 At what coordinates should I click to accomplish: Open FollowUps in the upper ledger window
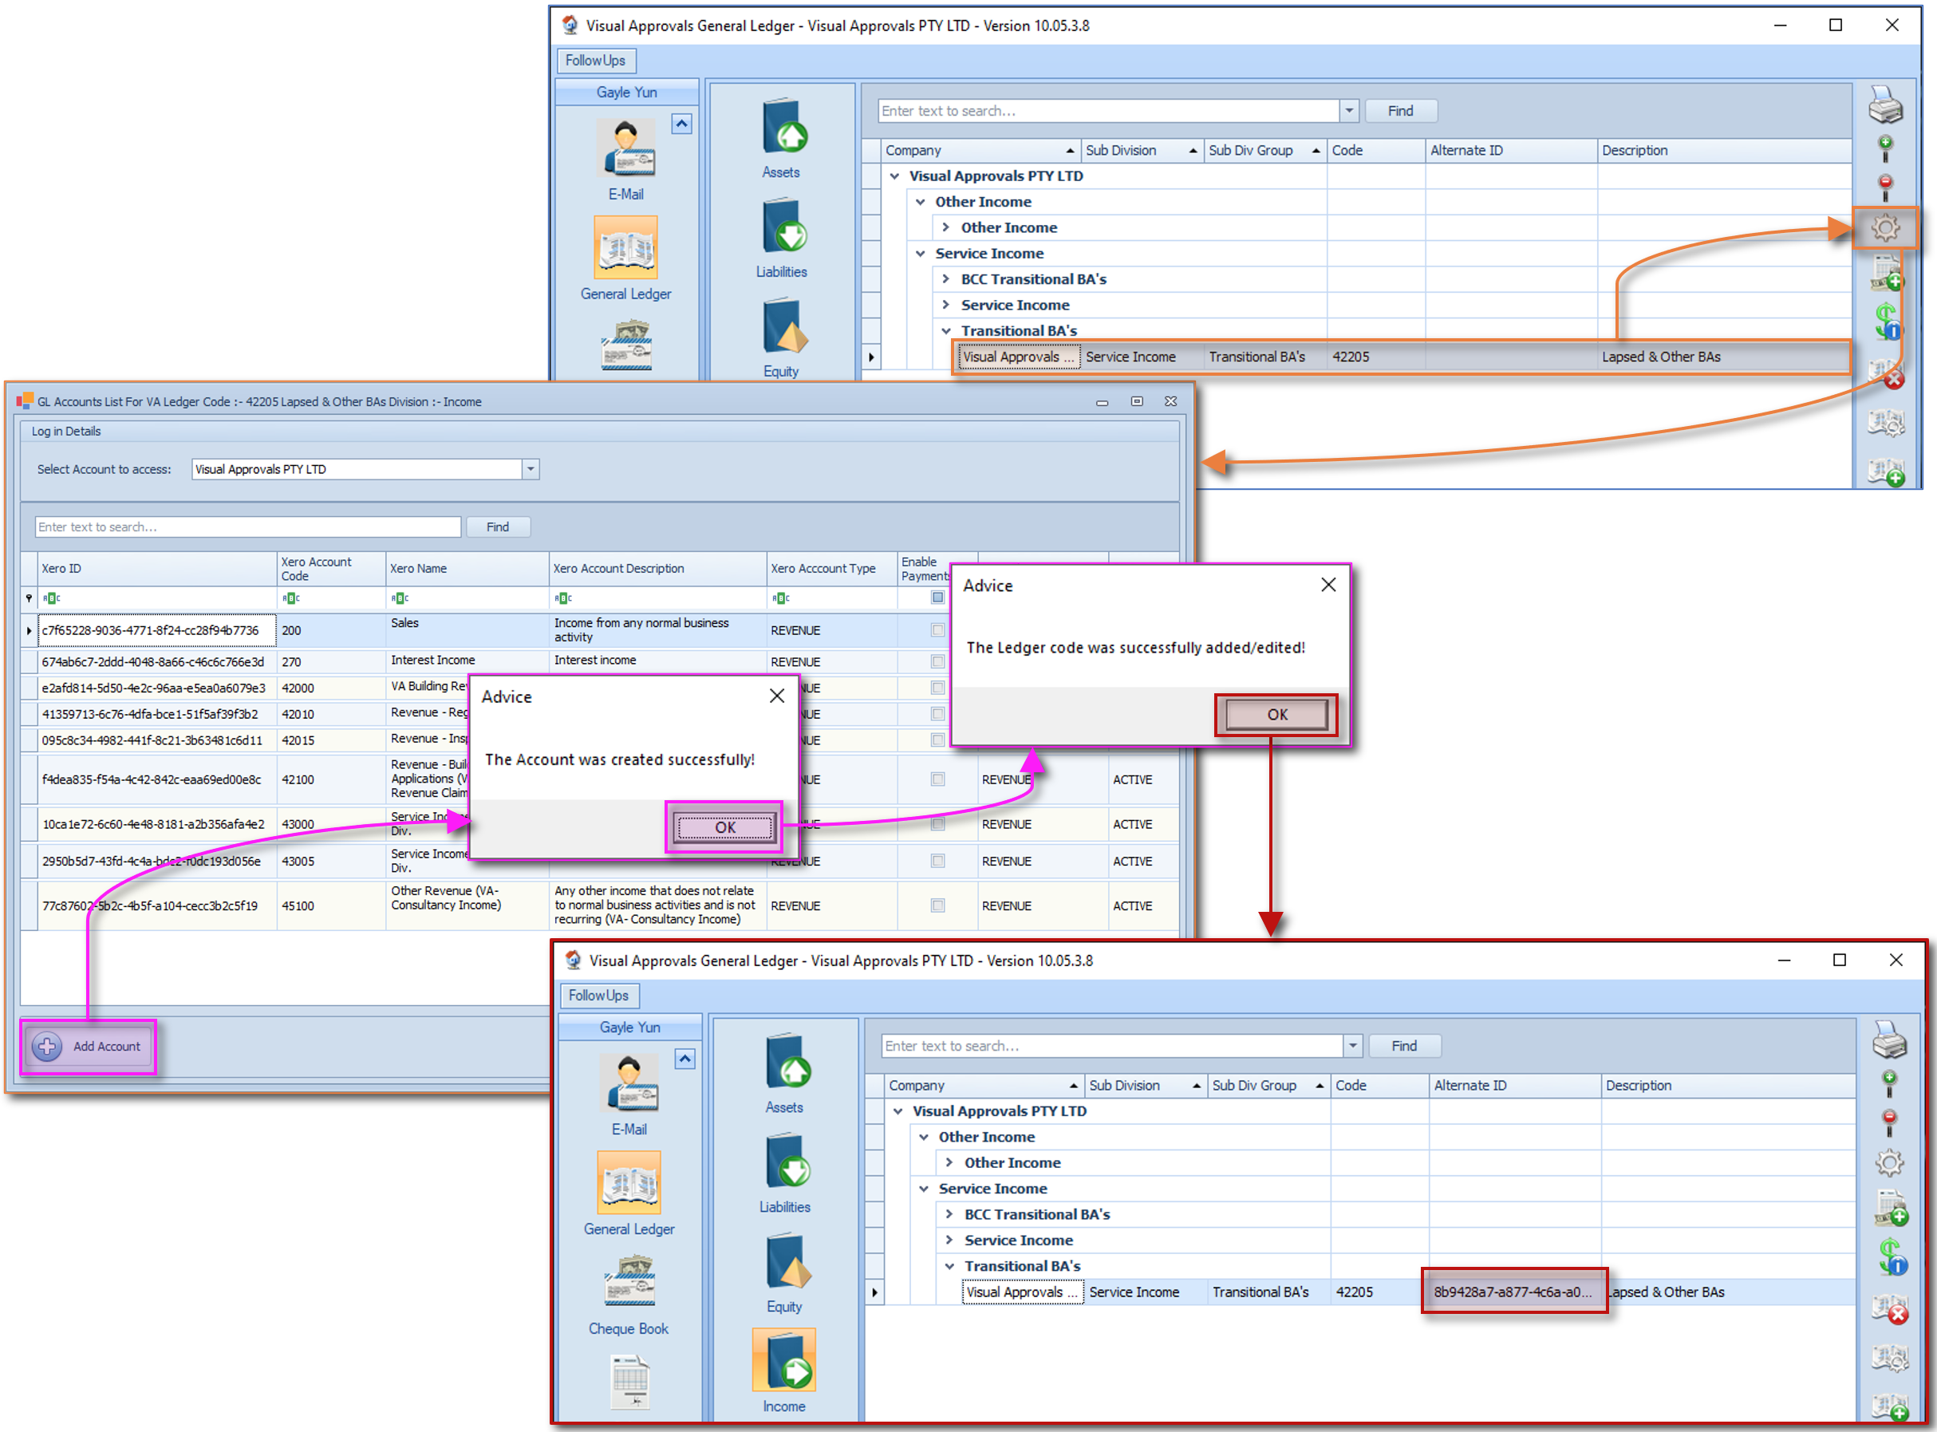pyautogui.click(x=595, y=61)
